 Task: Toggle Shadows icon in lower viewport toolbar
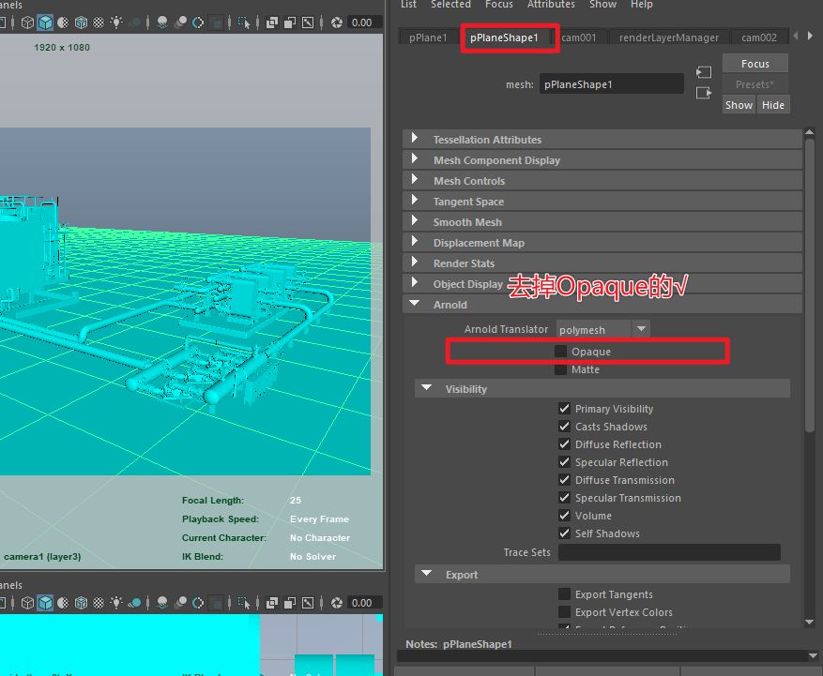point(135,603)
